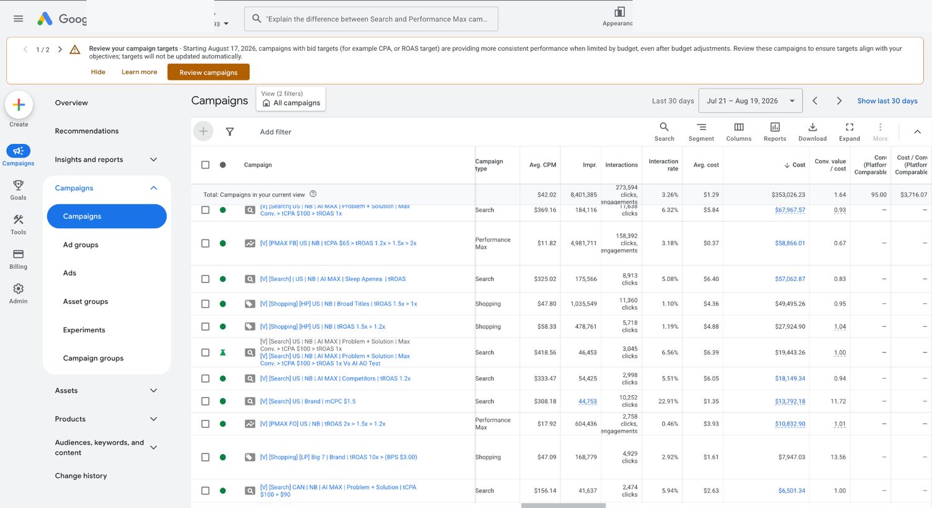Check the Competitors campaign row
932x508 pixels.
[205, 378]
